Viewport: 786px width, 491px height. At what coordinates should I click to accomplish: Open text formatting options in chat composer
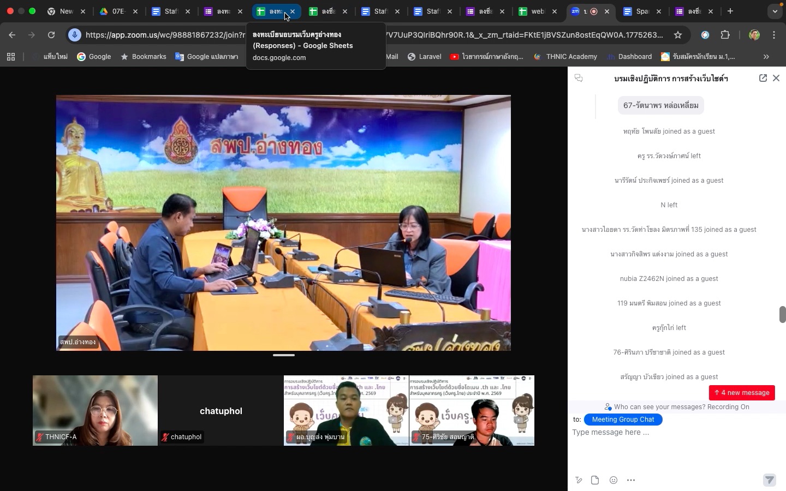coord(579,480)
